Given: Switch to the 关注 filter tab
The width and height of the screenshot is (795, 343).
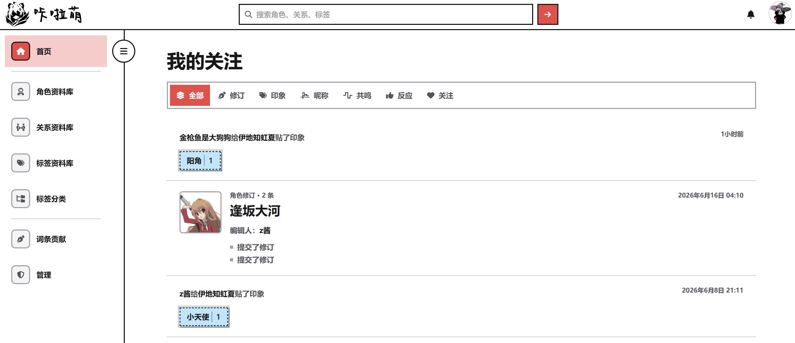Looking at the screenshot, I should 440,95.
